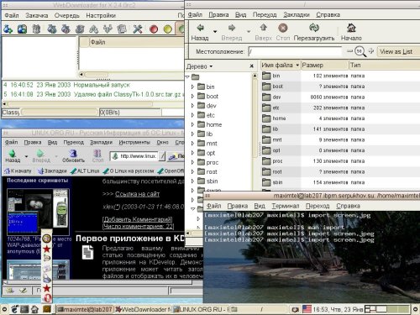Click the Местоположение location field
420x315 pixels.
(296, 51)
